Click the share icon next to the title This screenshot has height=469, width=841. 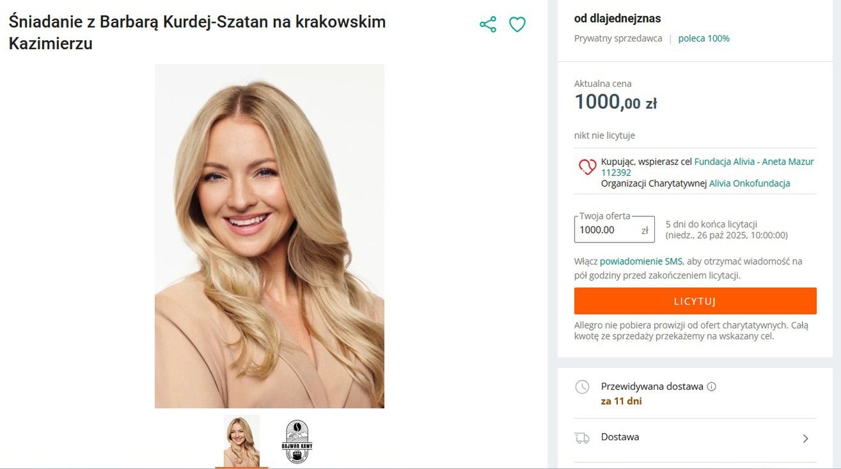488,25
